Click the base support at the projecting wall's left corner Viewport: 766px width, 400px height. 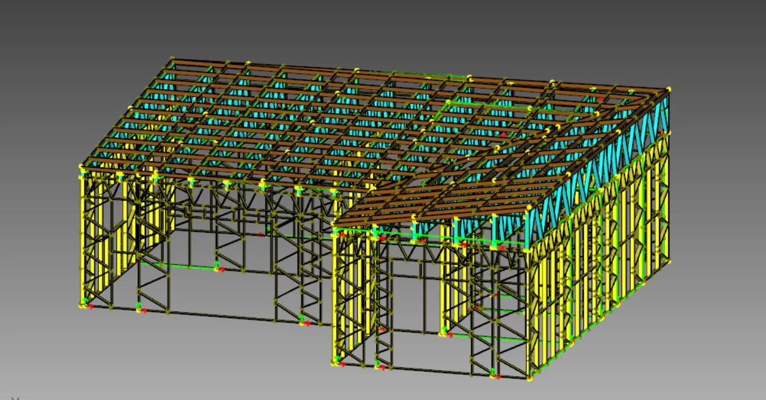(x=335, y=363)
